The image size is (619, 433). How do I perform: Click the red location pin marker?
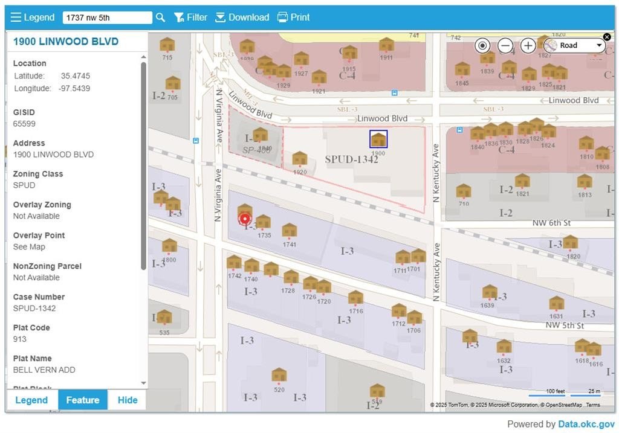click(x=245, y=219)
